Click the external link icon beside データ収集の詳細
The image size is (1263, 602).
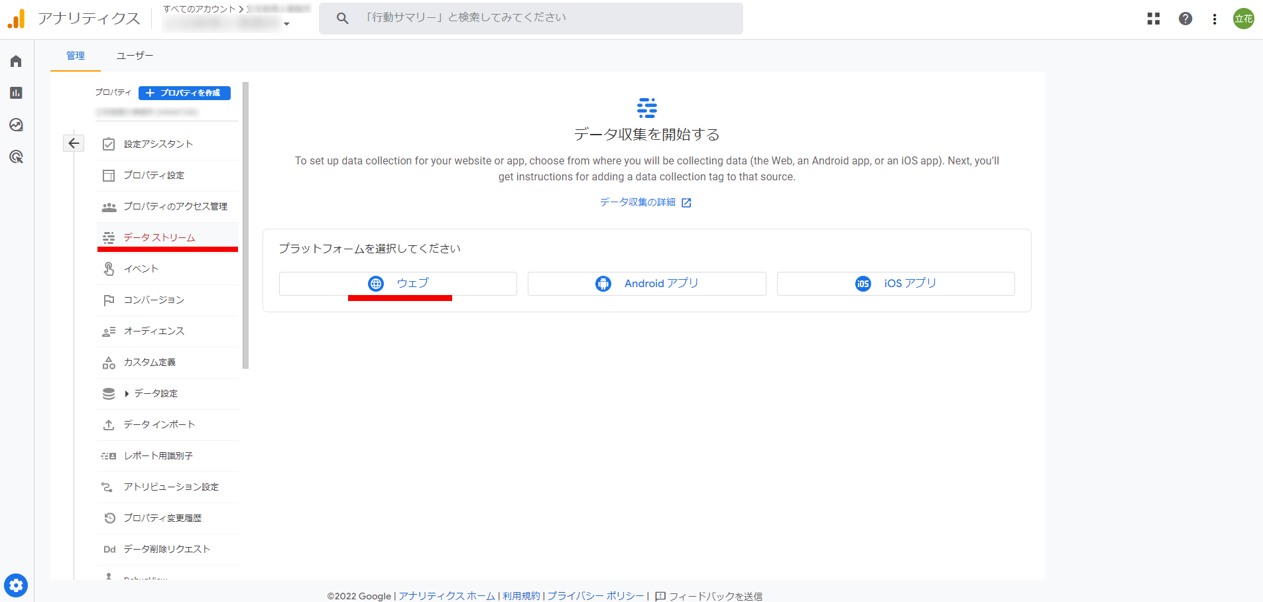[686, 203]
